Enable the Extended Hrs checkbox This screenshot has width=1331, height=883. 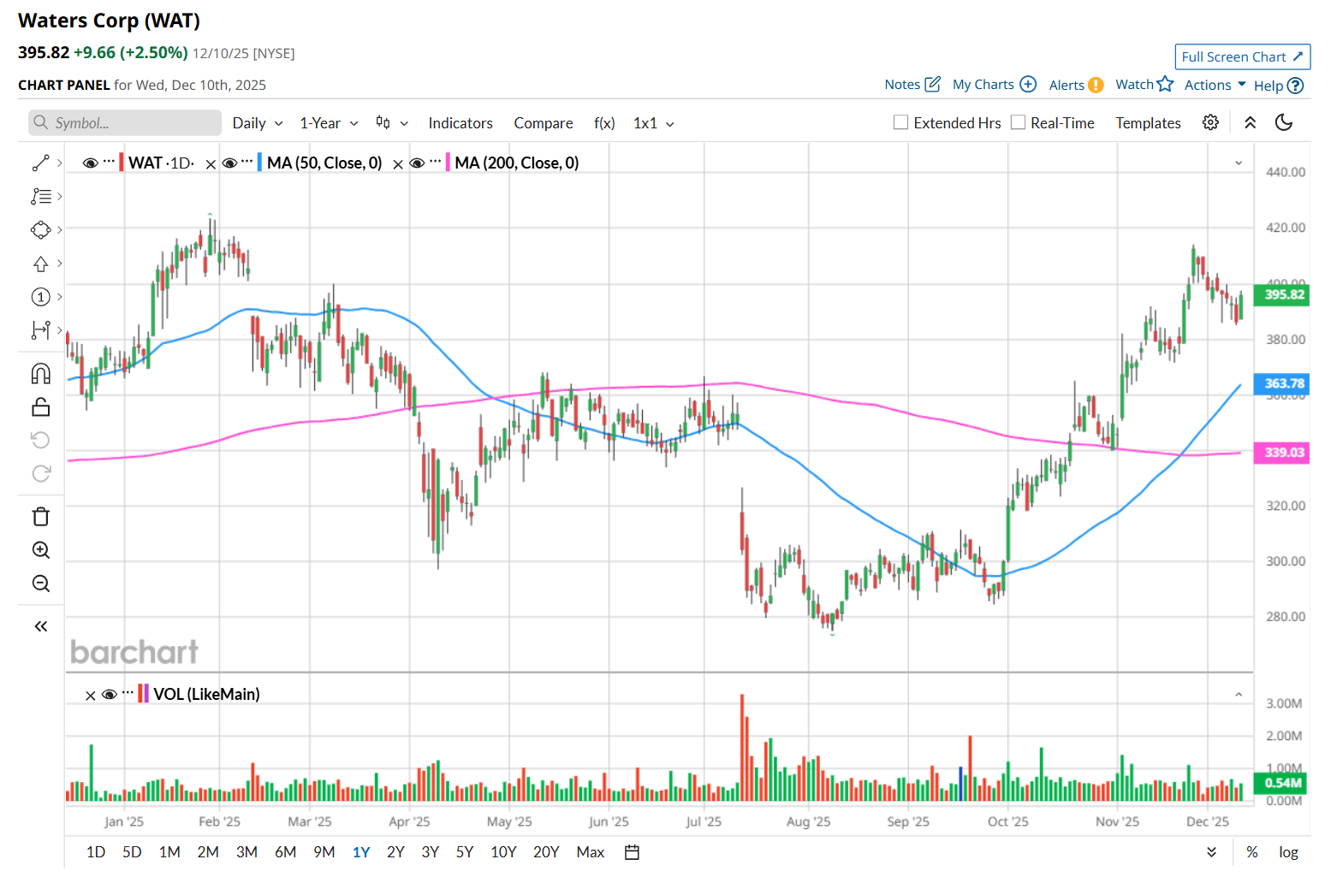coord(900,122)
